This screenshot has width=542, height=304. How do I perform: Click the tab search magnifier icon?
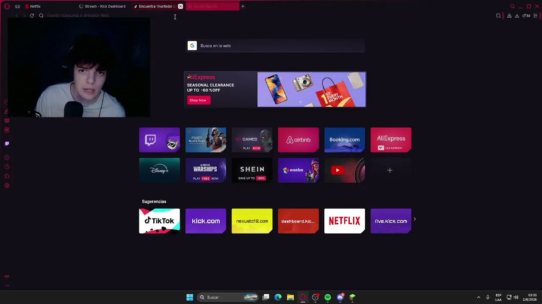(512, 6)
